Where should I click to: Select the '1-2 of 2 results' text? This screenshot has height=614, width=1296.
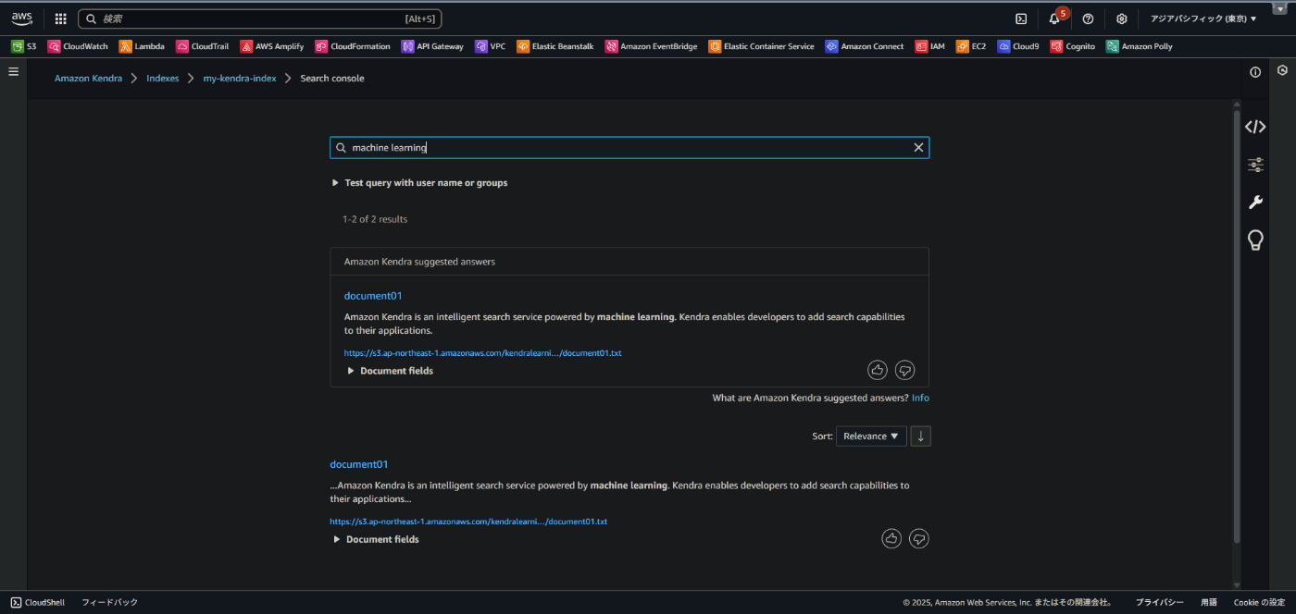375,219
